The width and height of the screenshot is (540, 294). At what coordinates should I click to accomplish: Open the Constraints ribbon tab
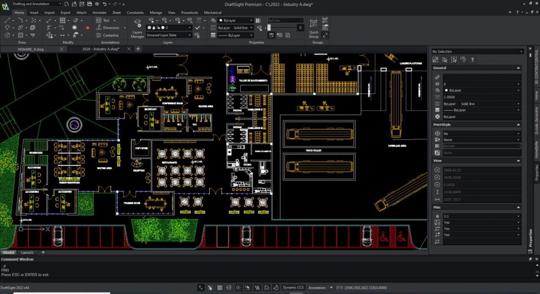[x=135, y=13]
